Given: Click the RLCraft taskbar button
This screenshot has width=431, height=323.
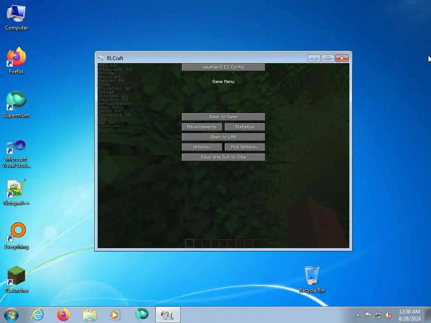Looking at the screenshot, I should 168,315.
